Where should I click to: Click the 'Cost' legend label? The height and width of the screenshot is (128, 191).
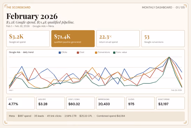pos(82,52)
